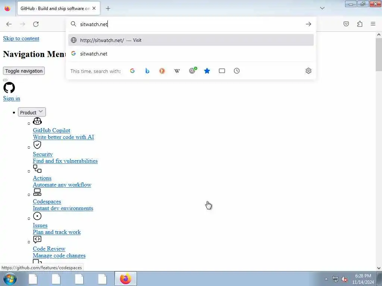
Task: Click the browser Back arrow
Action: point(9,24)
